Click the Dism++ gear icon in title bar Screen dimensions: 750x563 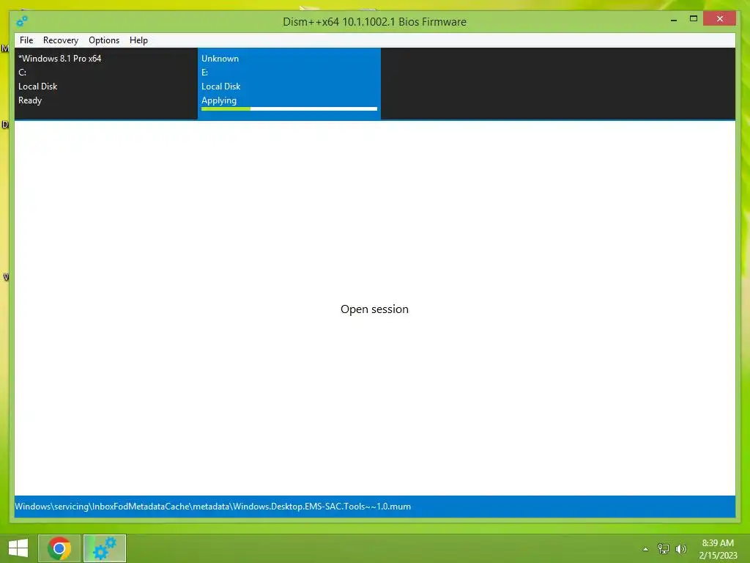pyautogui.click(x=22, y=21)
